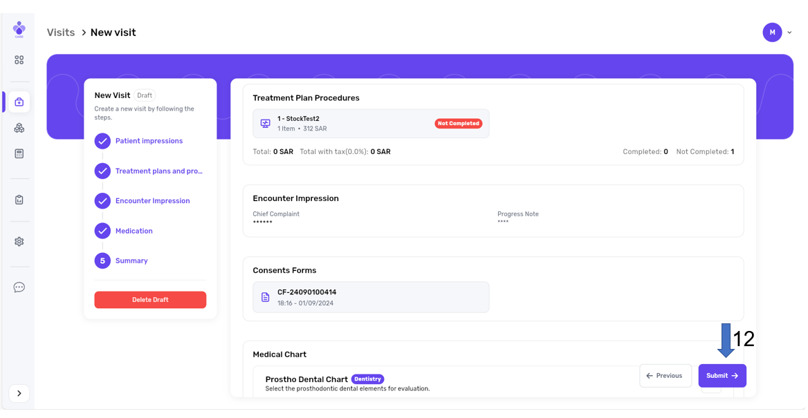Open the clipboard reports sidebar icon

pos(19,200)
